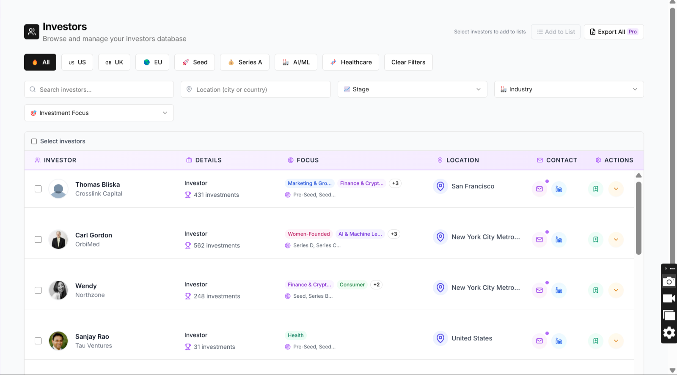The width and height of the screenshot is (677, 375).
Task: Click the screenshot camera icon
Action: click(669, 282)
